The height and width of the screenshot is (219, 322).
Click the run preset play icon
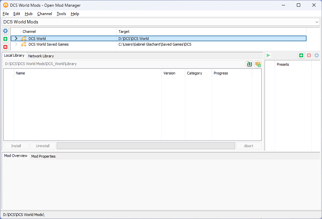[x=268, y=55]
